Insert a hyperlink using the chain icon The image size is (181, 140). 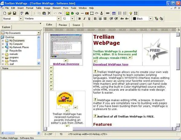tap(108, 13)
